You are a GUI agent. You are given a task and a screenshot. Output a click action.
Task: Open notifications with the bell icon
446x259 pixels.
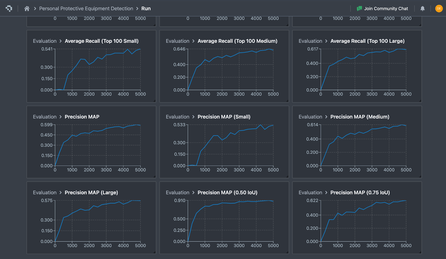422,8
